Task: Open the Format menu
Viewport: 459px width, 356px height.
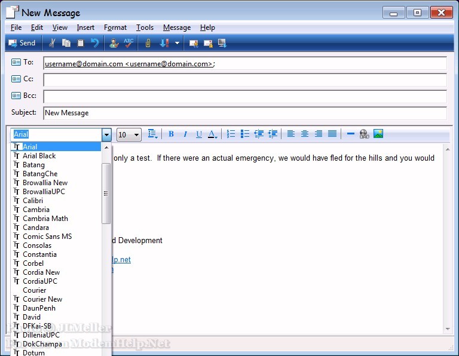Action: [x=115, y=27]
